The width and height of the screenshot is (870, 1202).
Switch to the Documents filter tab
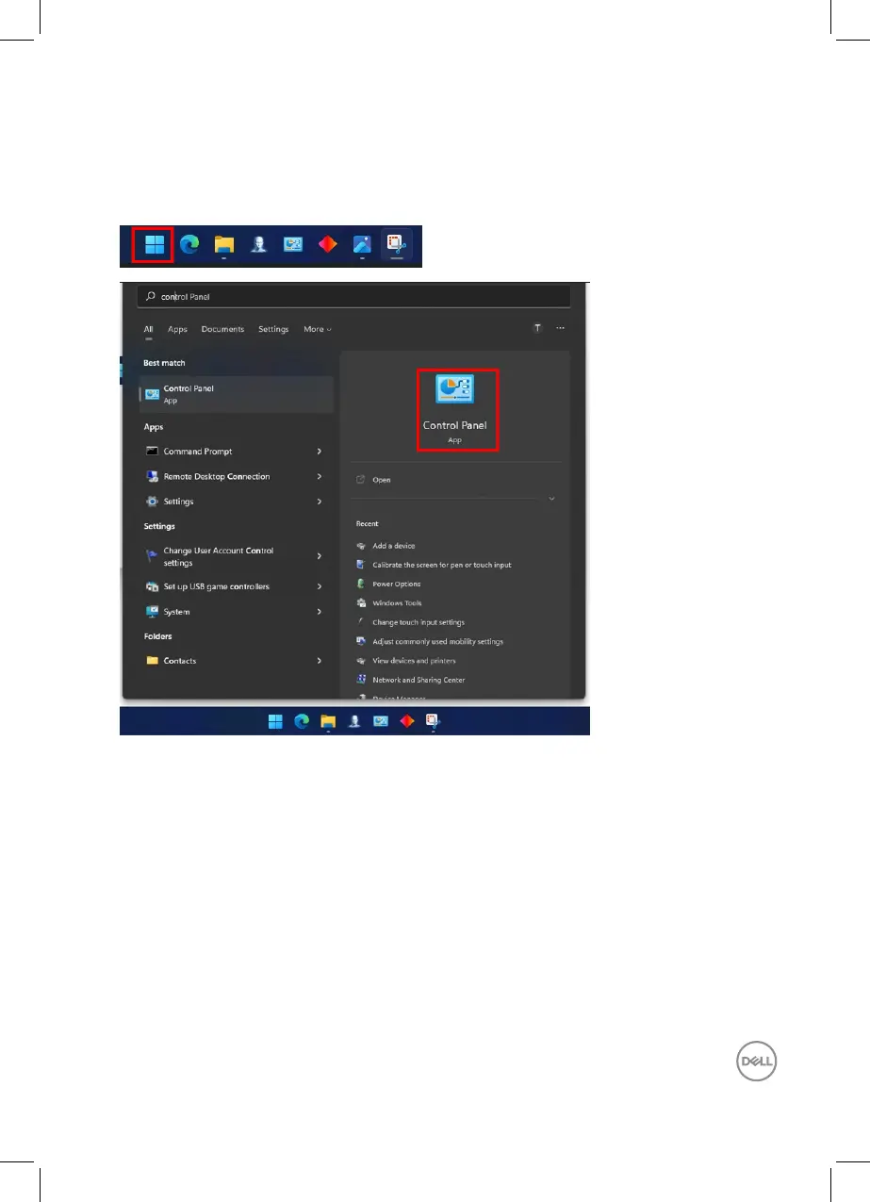pyautogui.click(x=222, y=329)
